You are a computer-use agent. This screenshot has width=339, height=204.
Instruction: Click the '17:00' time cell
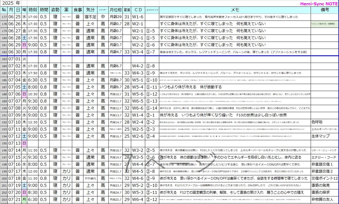pos(33,17)
